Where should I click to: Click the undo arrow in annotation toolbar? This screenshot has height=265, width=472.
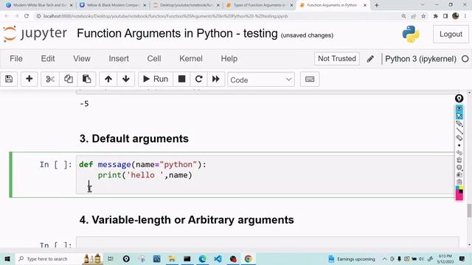click(x=459, y=152)
